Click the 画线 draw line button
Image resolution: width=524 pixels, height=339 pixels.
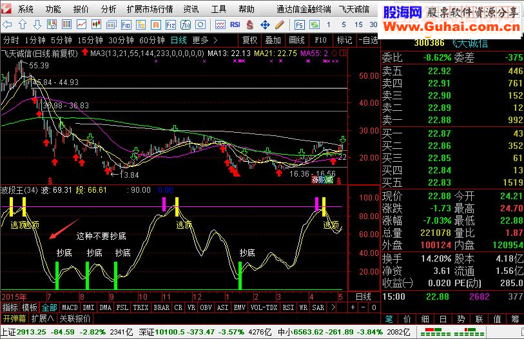tap(296, 41)
